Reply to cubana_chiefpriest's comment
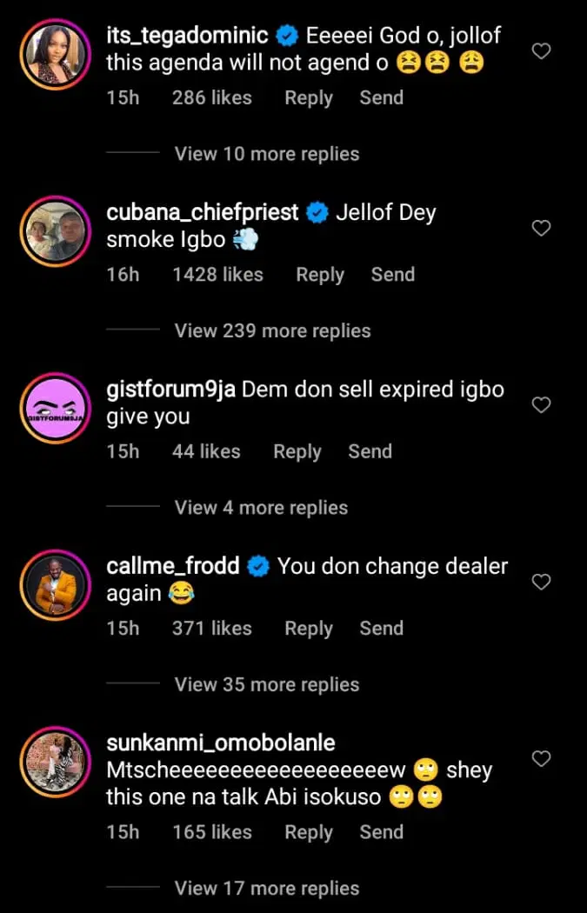 point(320,275)
